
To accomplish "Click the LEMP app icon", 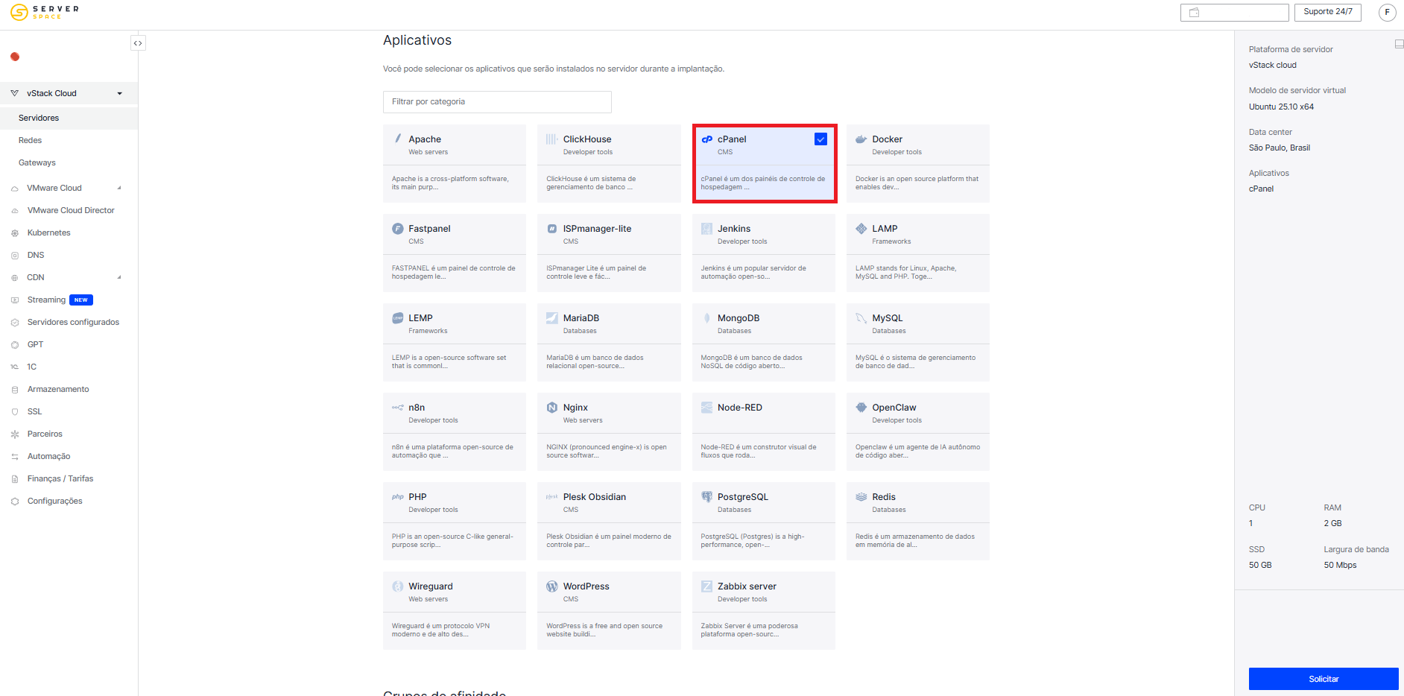I will click(x=398, y=317).
